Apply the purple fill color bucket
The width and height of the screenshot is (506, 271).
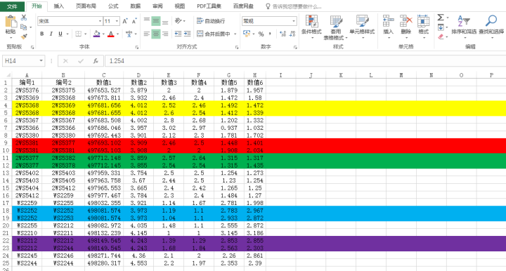96,34
